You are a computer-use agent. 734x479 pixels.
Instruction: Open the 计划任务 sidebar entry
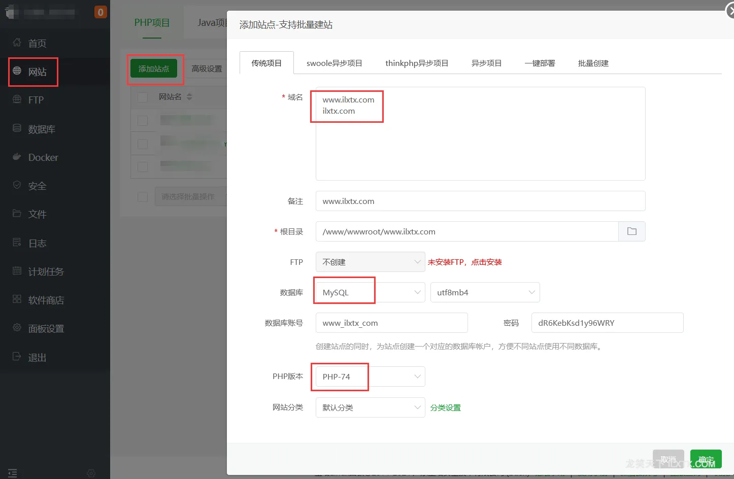46,272
